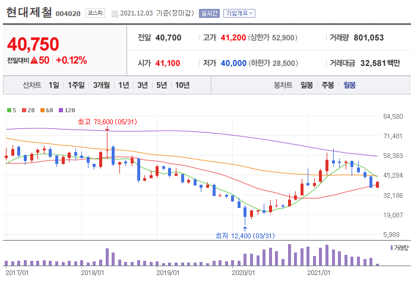Click the 거래량 volume legend

pos(400,248)
